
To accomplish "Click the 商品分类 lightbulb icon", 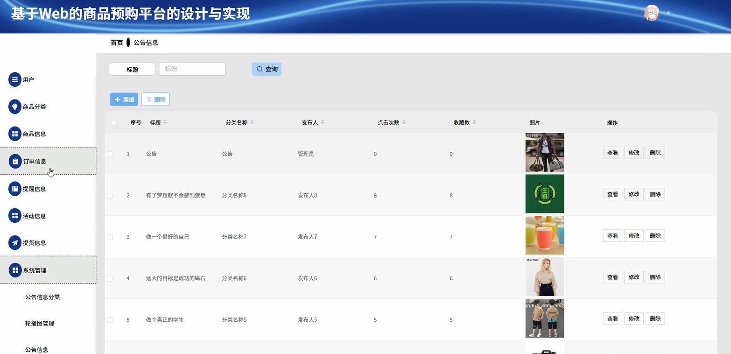I will coord(15,106).
